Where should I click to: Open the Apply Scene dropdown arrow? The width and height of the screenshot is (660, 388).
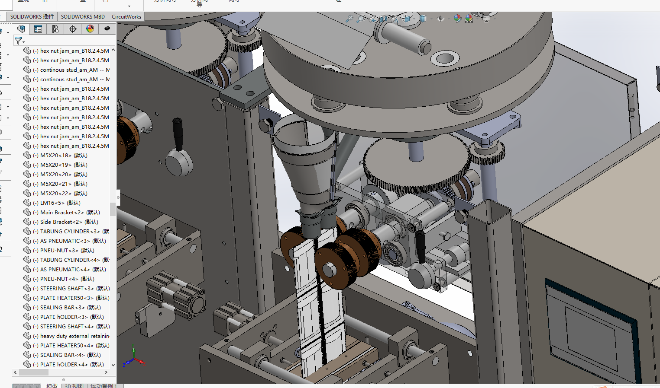pyautogui.click(x=477, y=19)
